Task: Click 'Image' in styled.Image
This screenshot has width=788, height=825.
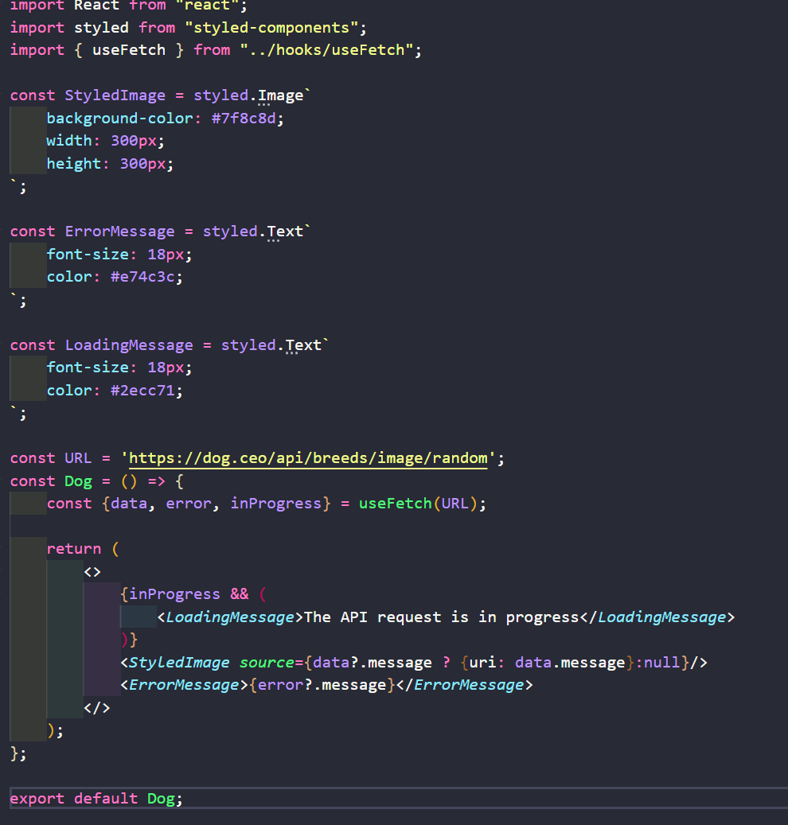Action: pos(280,95)
